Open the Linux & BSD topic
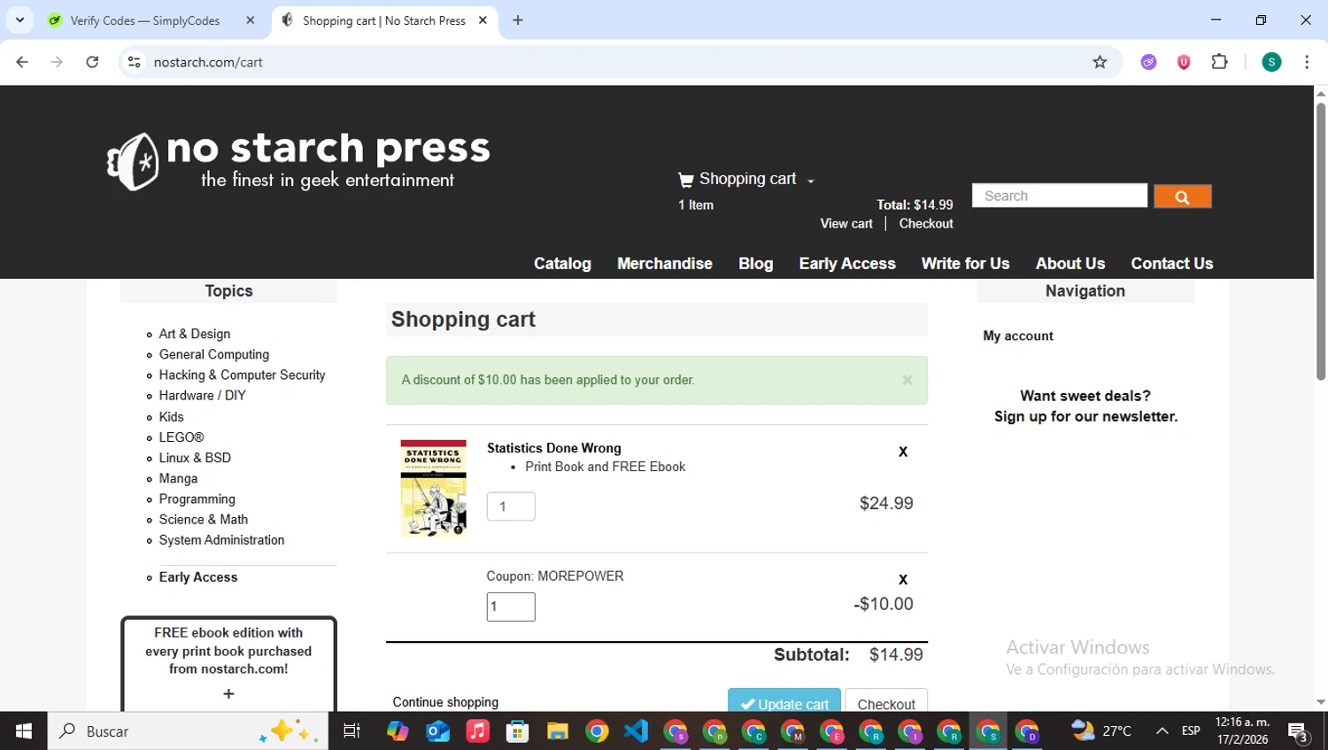Viewport: 1328px width, 750px height. click(x=195, y=458)
